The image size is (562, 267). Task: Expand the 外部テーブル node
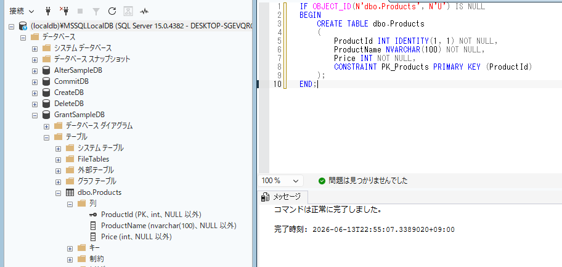pyautogui.click(x=58, y=171)
